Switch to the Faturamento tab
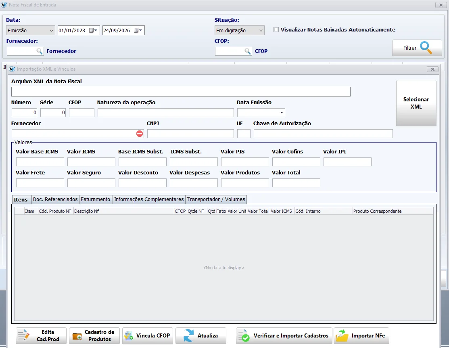Image resolution: width=449 pixels, height=348 pixels. pyautogui.click(x=95, y=199)
